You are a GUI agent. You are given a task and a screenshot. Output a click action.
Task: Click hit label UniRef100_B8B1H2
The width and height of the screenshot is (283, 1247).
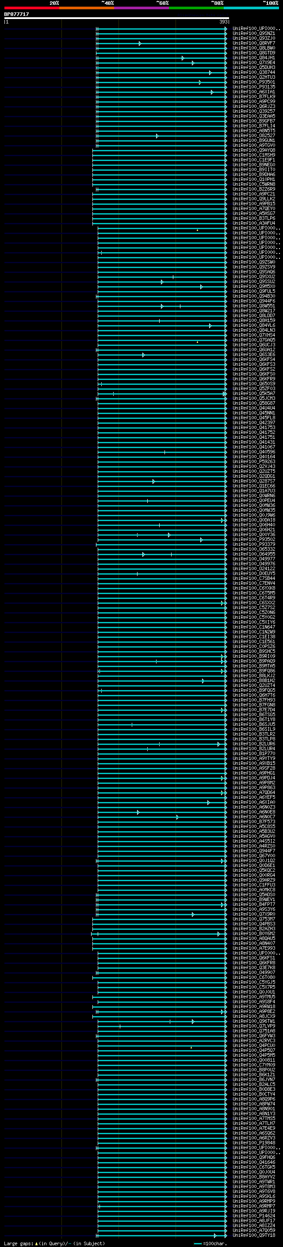tap(254, 681)
